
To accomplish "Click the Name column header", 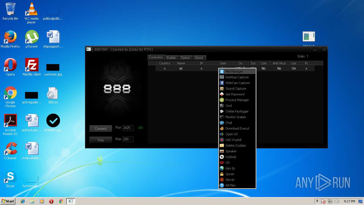I will pos(181,63).
